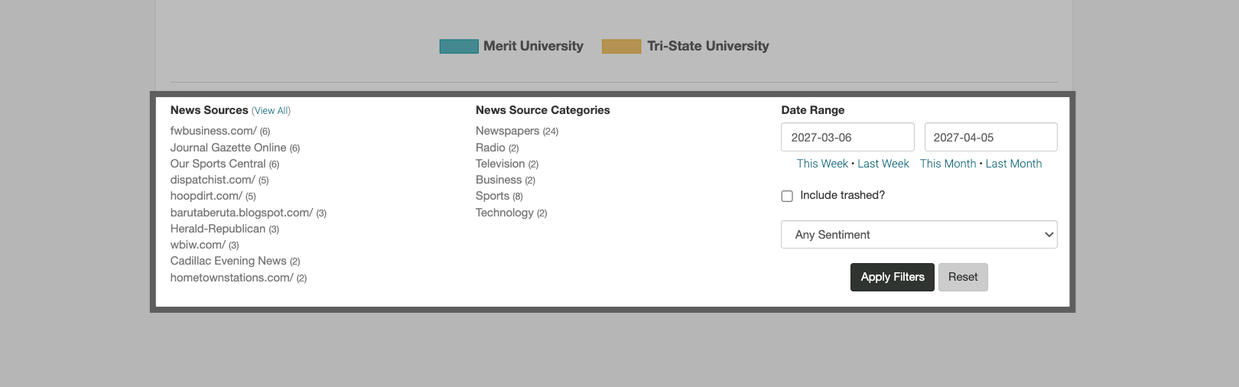The width and height of the screenshot is (1239, 387).
Task: Click the Tri-State University legend label
Action: (x=707, y=46)
